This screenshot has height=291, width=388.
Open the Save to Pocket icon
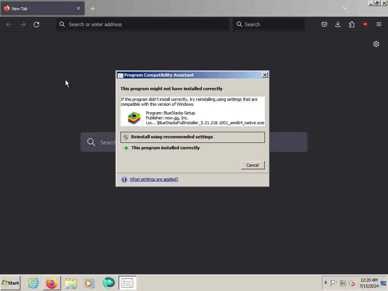324,24
